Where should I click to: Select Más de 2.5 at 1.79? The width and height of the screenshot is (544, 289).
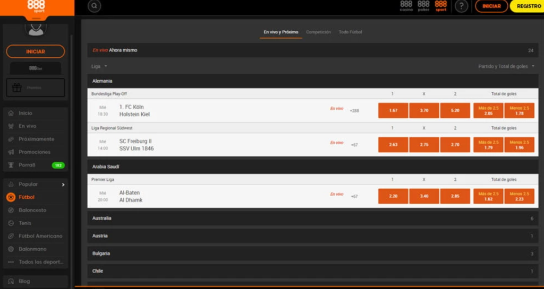pyautogui.click(x=488, y=145)
